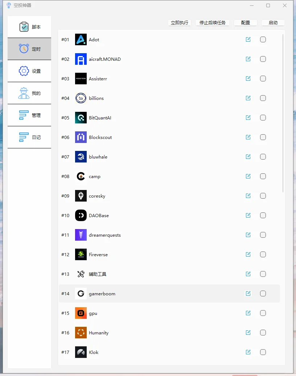Click the bluwhale logo icon
This screenshot has height=376, width=296.
pyautogui.click(x=81, y=157)
